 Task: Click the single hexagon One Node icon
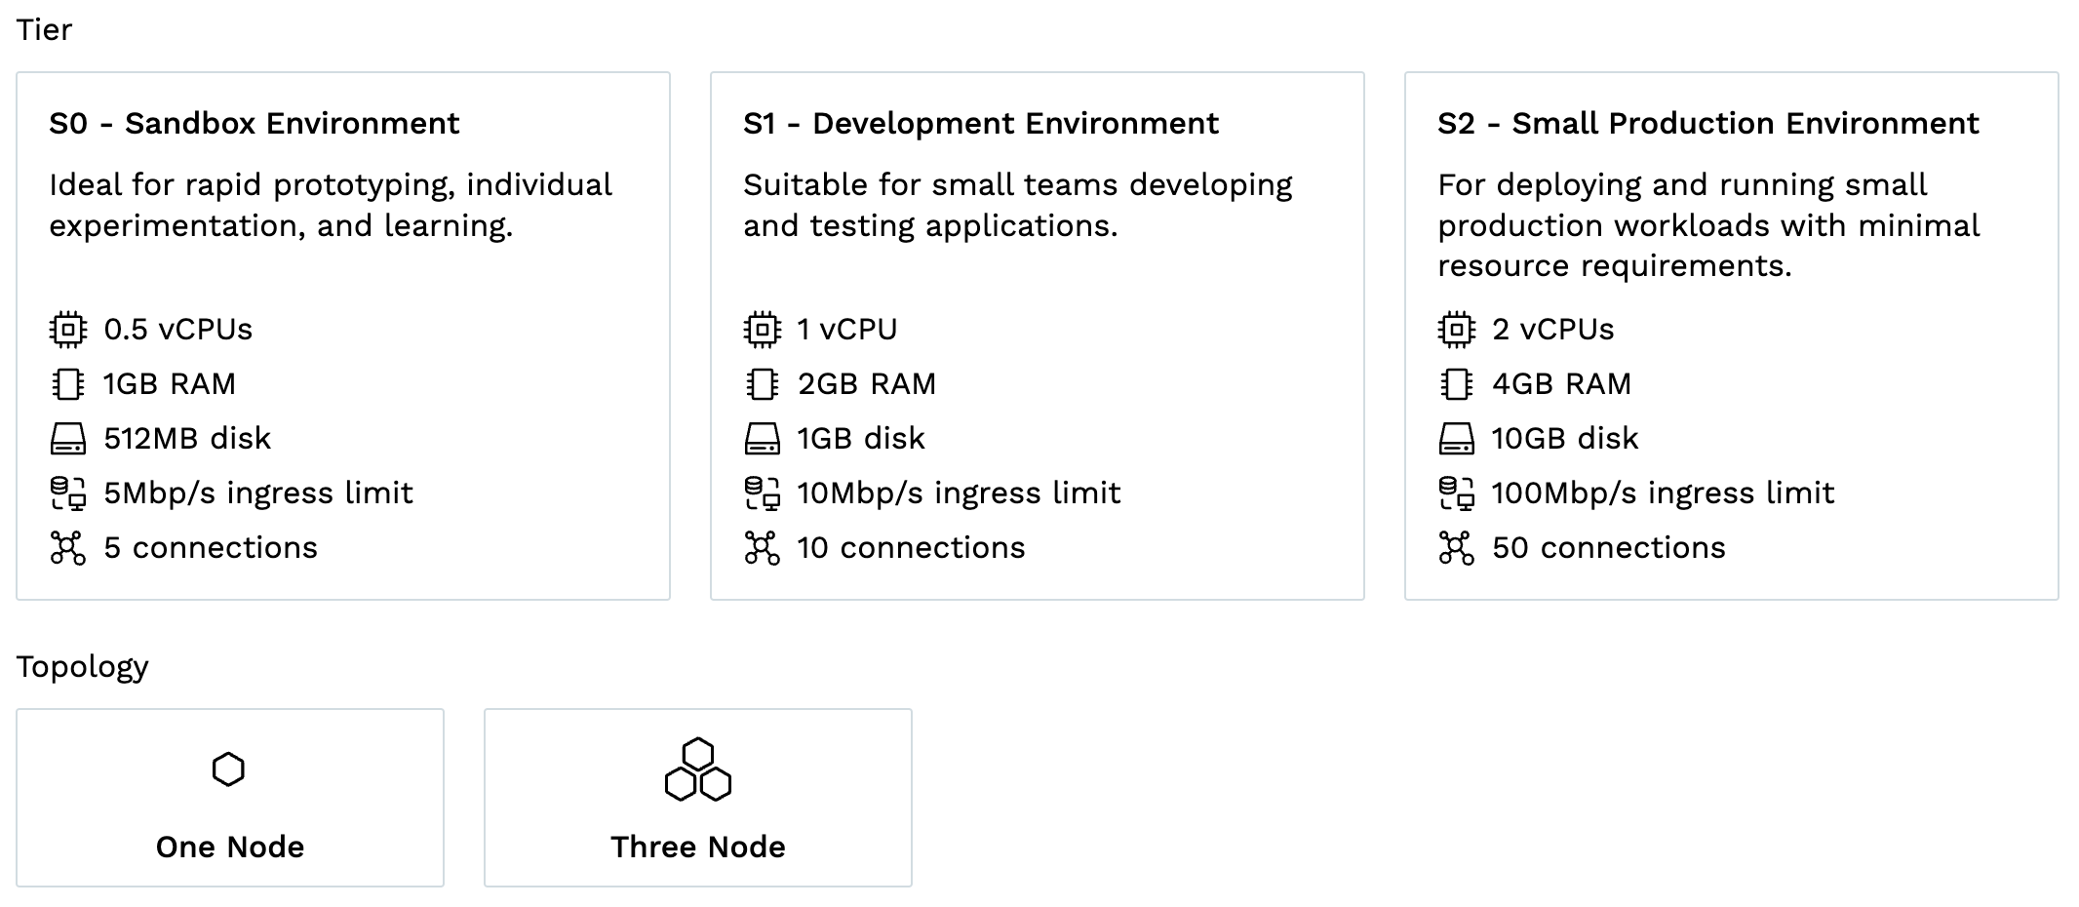(x=230, y=769)
